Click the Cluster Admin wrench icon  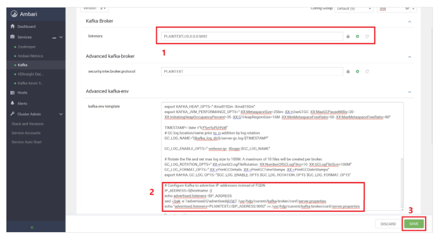click(12, 114)
